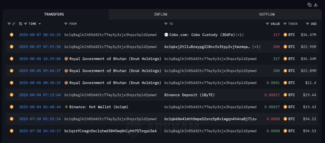This screenshot has width=325, height=143.
Task: Click the link icon in table header
Action: point(14,24)
